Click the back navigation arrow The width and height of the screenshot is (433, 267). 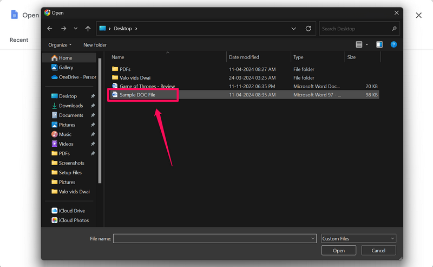coord(50,29)
